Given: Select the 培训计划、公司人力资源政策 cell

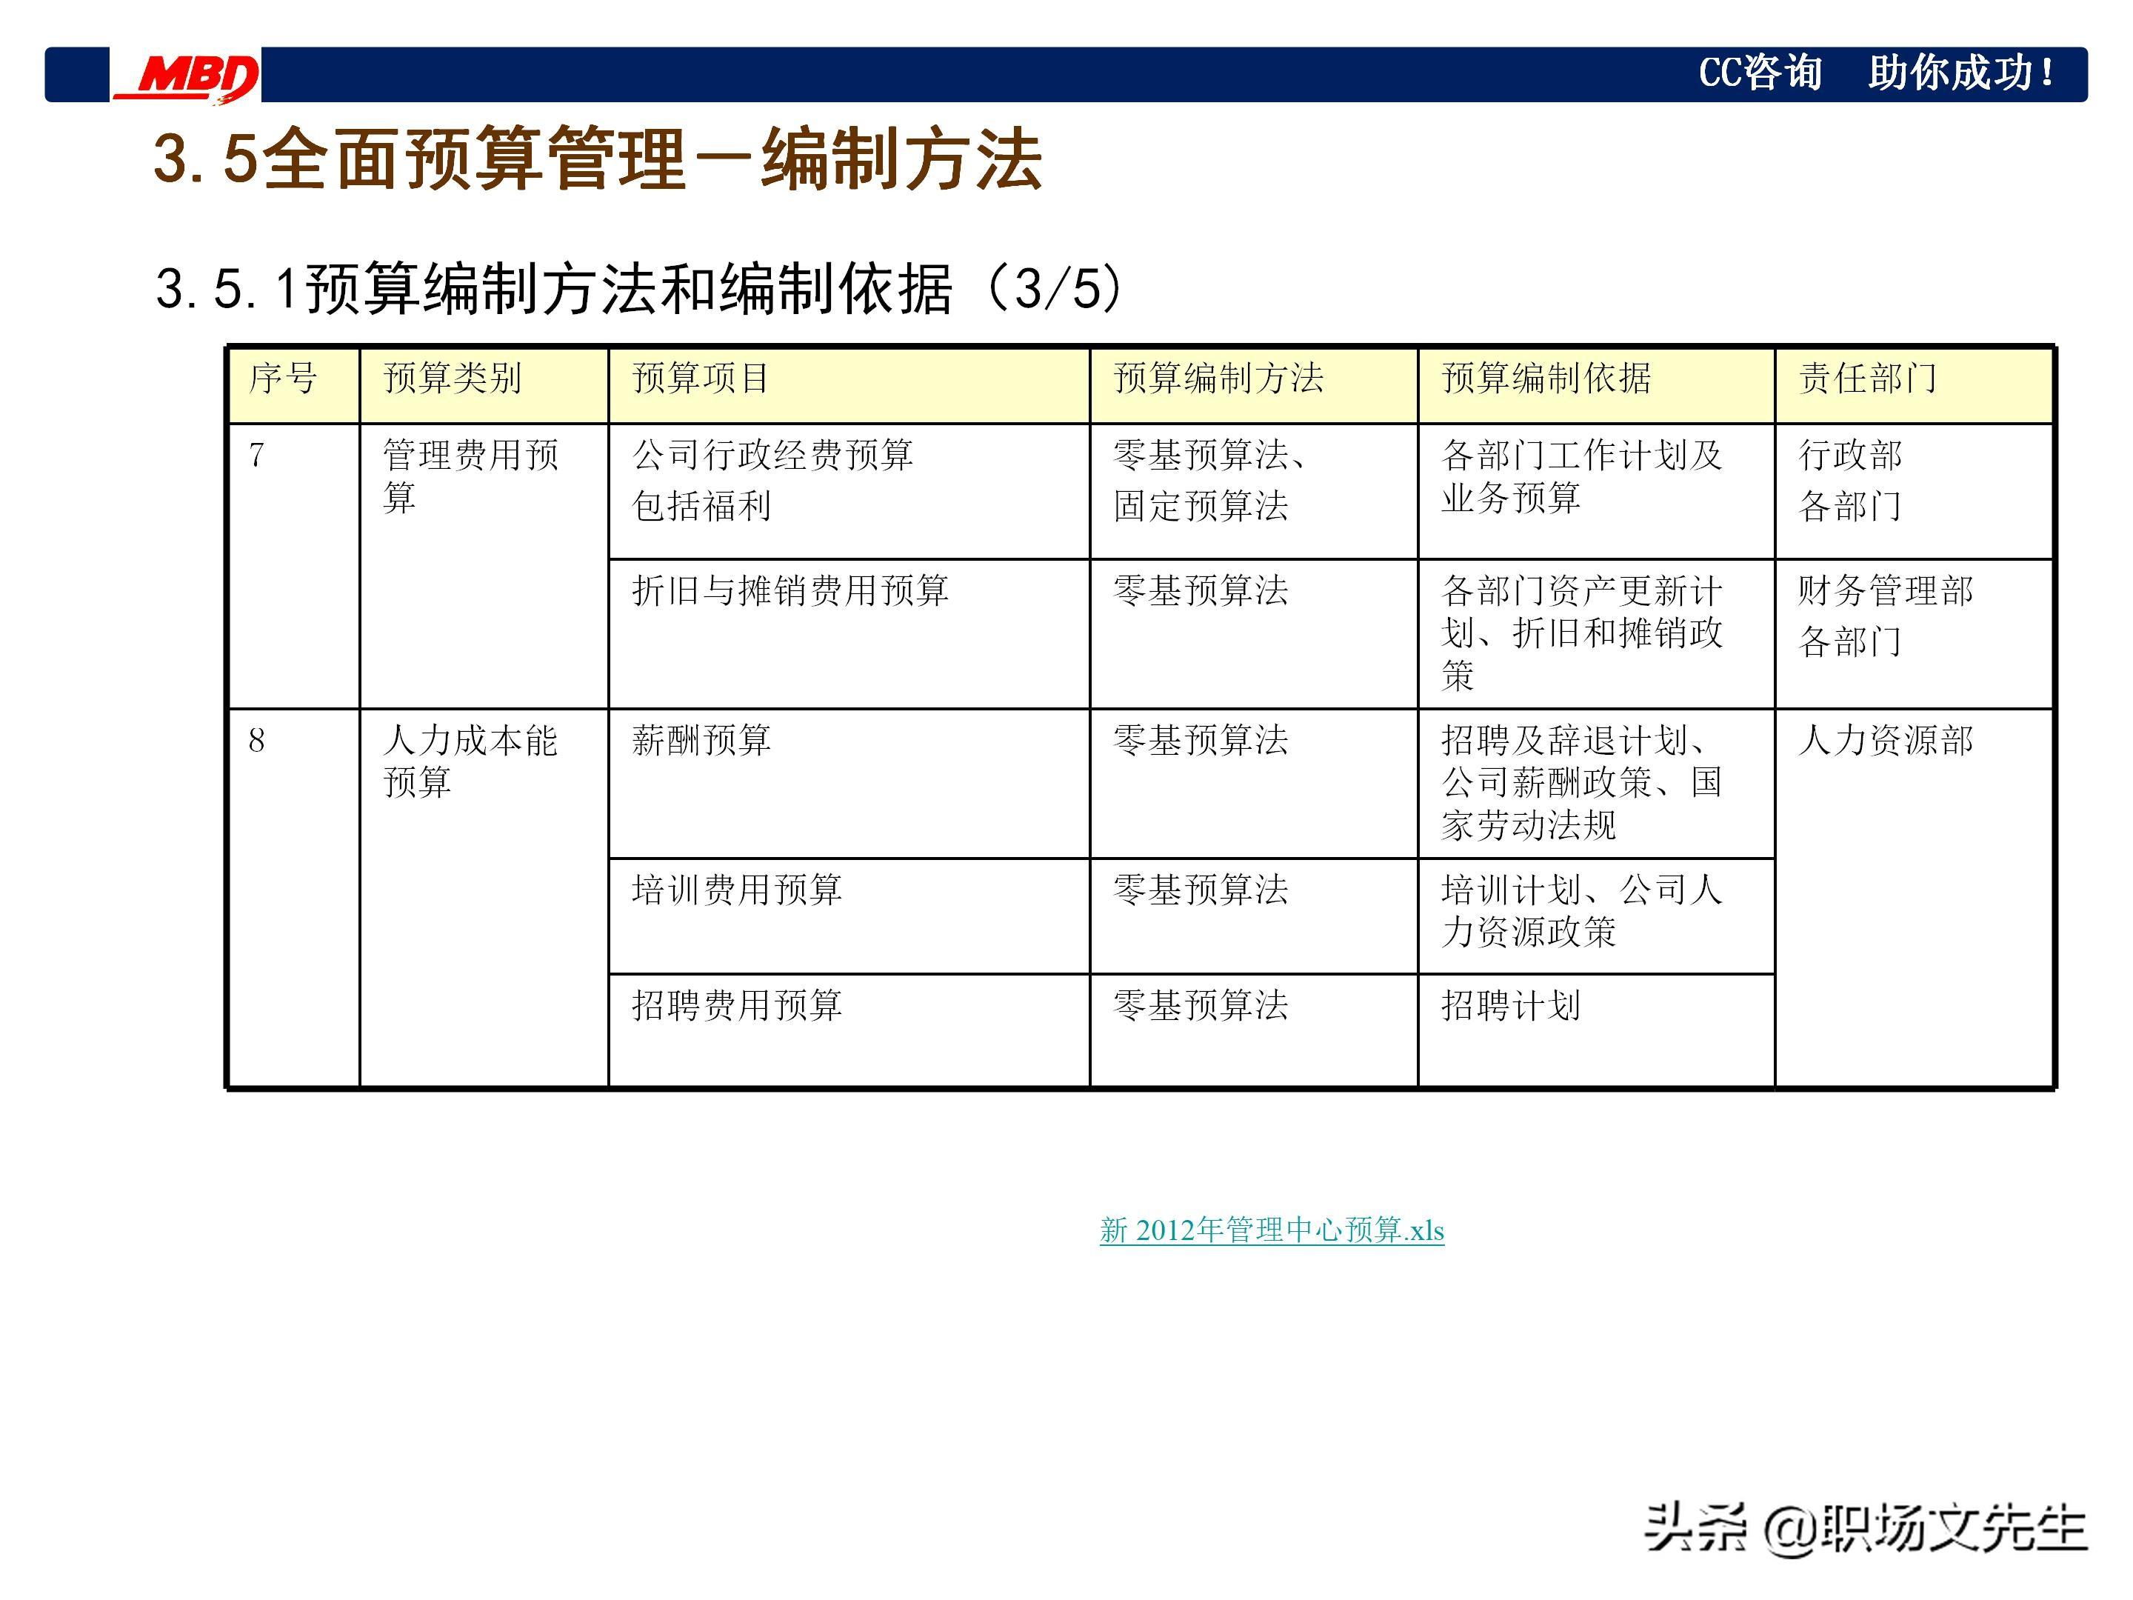Looking at the screenshot, I should point(1596,916).
